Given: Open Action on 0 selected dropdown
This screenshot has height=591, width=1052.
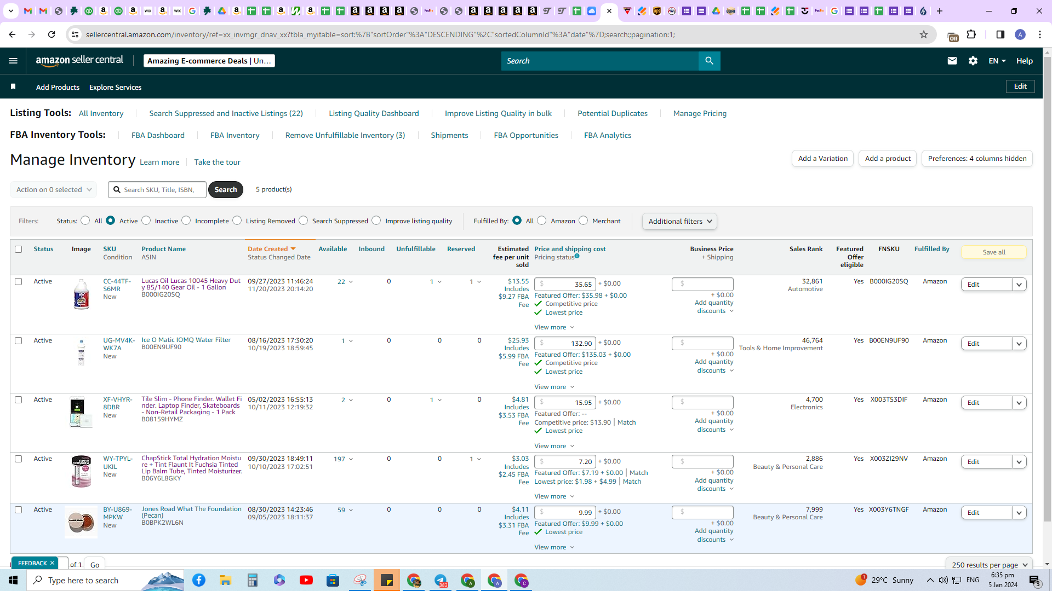Looking at the screenshot, I should [53, 189].
